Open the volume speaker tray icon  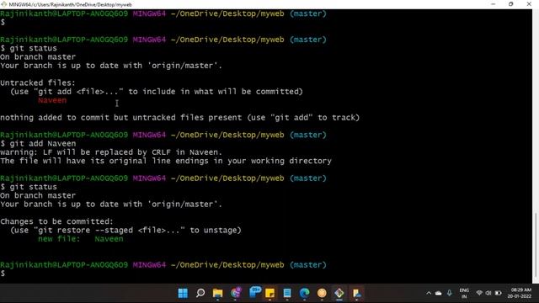[x=488, y=293]
